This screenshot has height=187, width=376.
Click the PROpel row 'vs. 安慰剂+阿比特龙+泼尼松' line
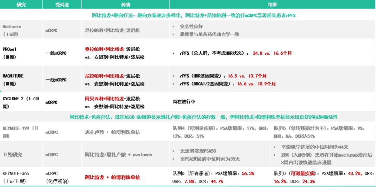(x=115, y=57)
